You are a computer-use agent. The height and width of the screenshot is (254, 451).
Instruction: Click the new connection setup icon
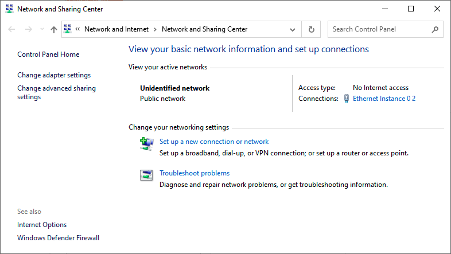[147, 144]
